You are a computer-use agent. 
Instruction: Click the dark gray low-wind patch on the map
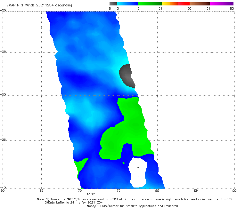(x=127, y=76)
